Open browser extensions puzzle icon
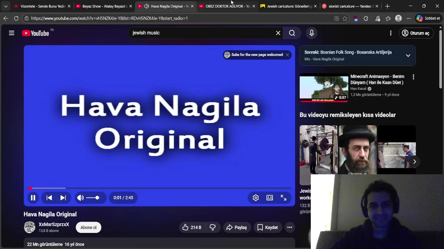This screenshot has width=444, height=249. click(x=366, y=18)
